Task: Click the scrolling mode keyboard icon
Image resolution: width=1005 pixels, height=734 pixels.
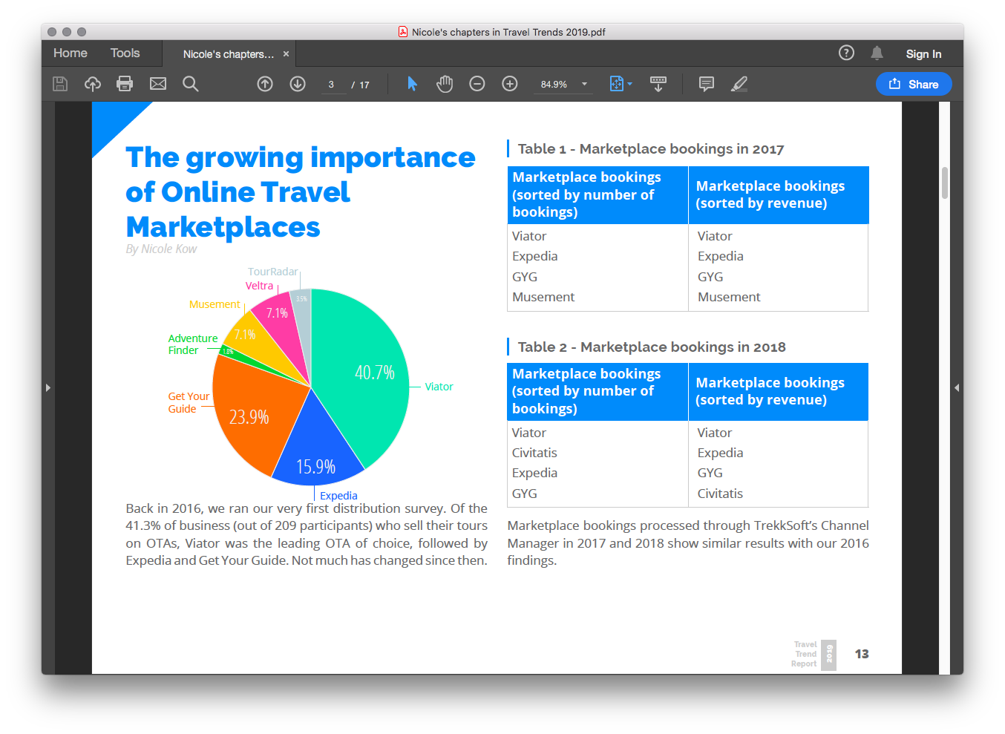Action: click(658, 84)
